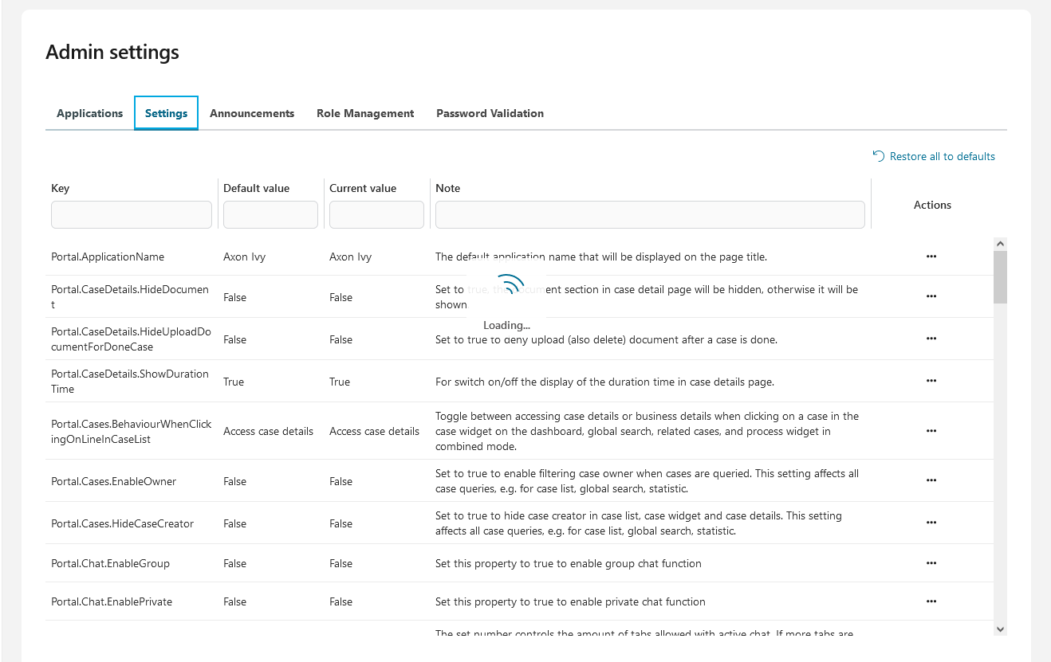The image size is (1051, 662).
Task: Open the Announcements tab
Action: click(x=252, y=113)
